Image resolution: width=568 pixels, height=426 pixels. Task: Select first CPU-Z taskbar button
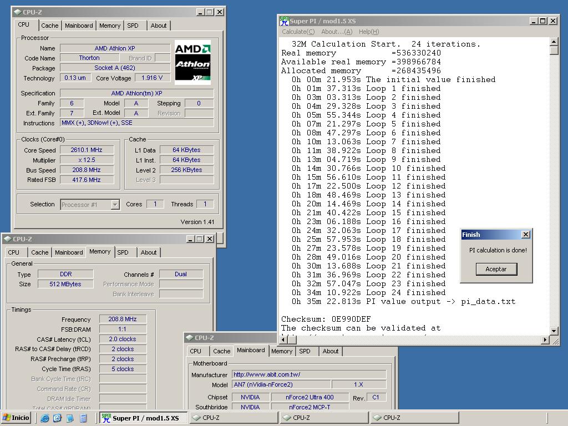(x=234, y=418)
